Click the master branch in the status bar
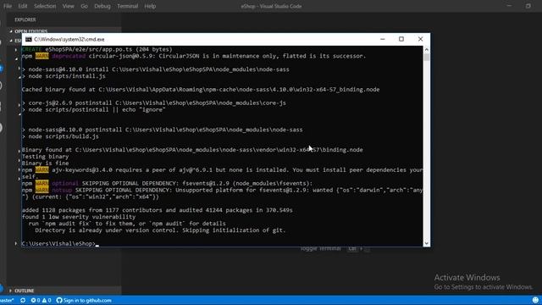 click(x=7, y=300)
